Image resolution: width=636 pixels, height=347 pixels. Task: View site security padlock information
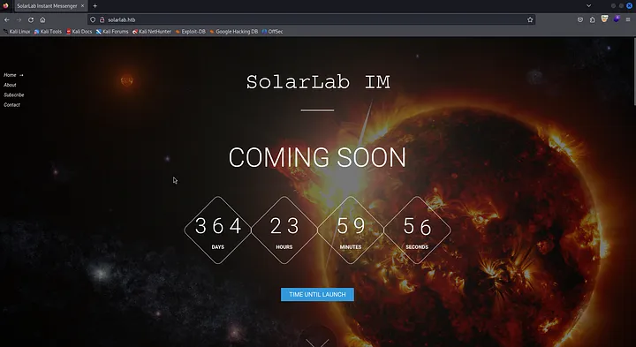tap(102, 19)
